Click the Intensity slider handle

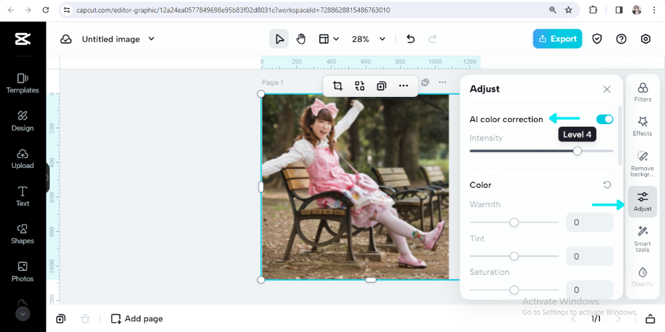pyautogui.click(x=577, y=151)
